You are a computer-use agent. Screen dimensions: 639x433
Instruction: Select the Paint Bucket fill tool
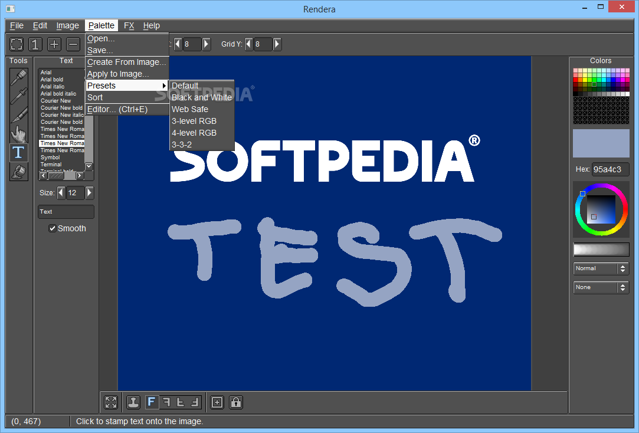(x=19, y=172)
